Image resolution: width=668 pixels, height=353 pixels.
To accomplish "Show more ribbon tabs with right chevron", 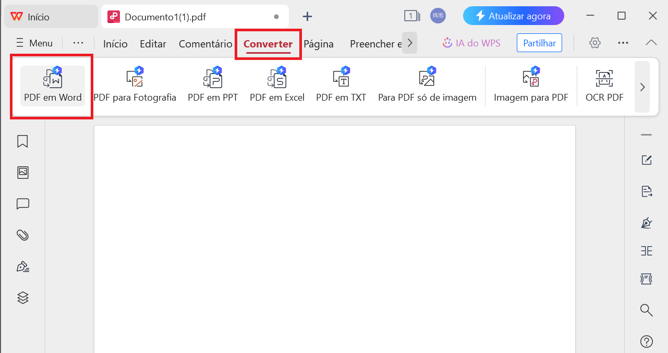I will pos(410,43).
